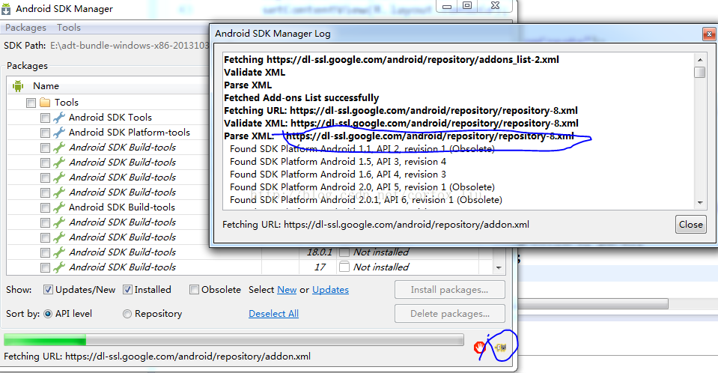
Task: Minimize the Android SDK Manager window
Action: (447, 5)
